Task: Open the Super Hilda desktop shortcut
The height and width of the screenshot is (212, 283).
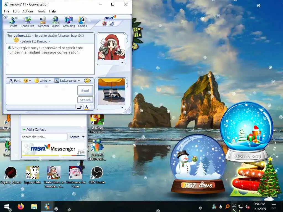Action: [32, 175]
